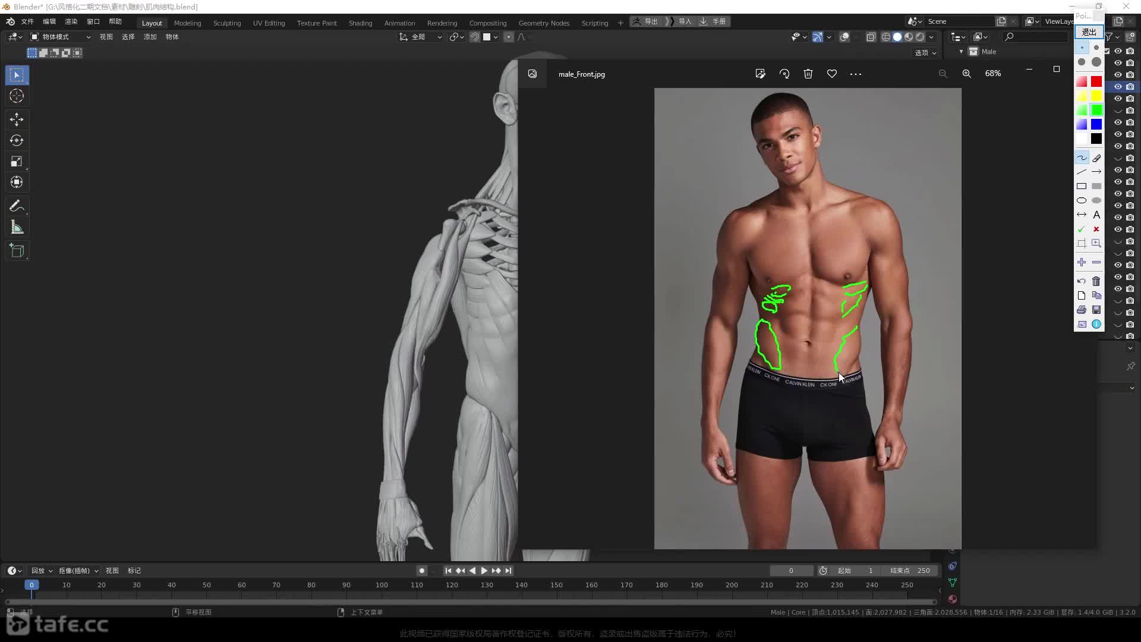
Task: Click the 导出 export button
Action: 645,21
